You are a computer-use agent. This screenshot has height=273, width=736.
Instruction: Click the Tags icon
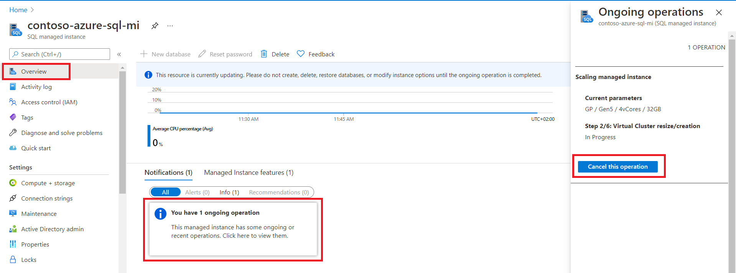(13, 117)
